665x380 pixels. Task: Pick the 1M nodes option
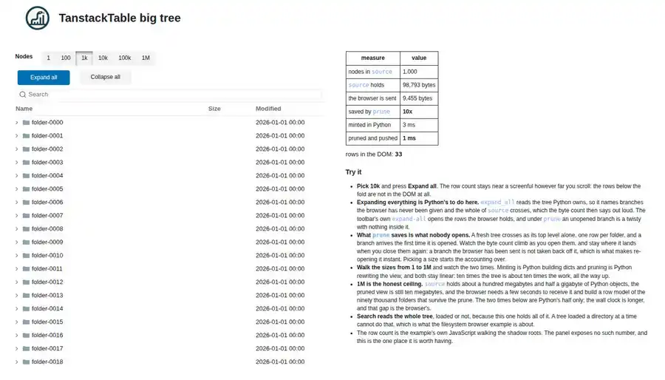pyautogui.click(x=146, y=58)
